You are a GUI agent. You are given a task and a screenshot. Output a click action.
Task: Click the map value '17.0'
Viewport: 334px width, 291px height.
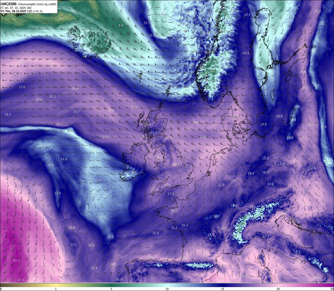[x=22, y=87]
